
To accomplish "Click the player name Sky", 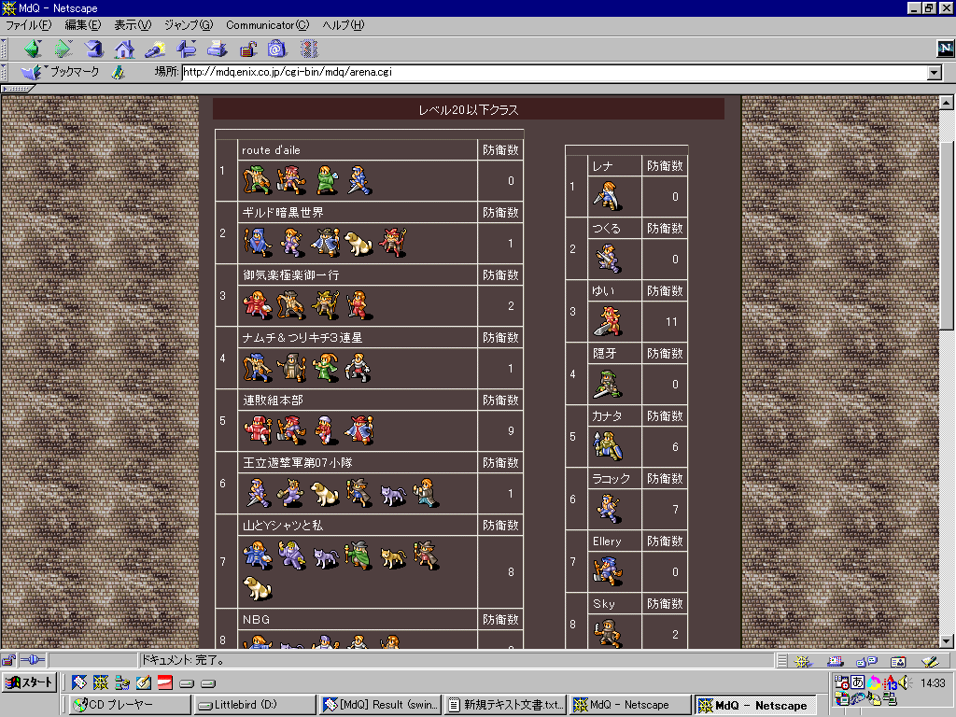I will 604,604.
